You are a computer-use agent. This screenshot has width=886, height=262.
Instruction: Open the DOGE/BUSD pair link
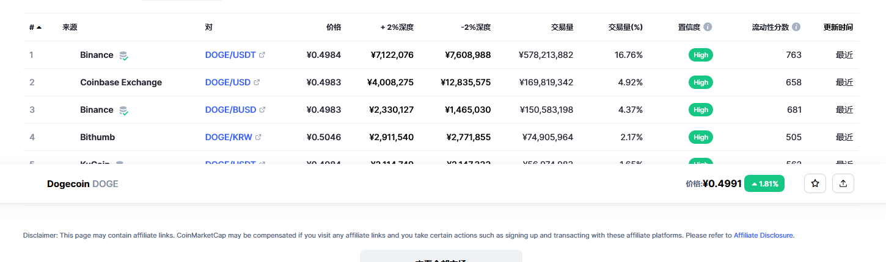pyautogui.click(x=230, y=110)
